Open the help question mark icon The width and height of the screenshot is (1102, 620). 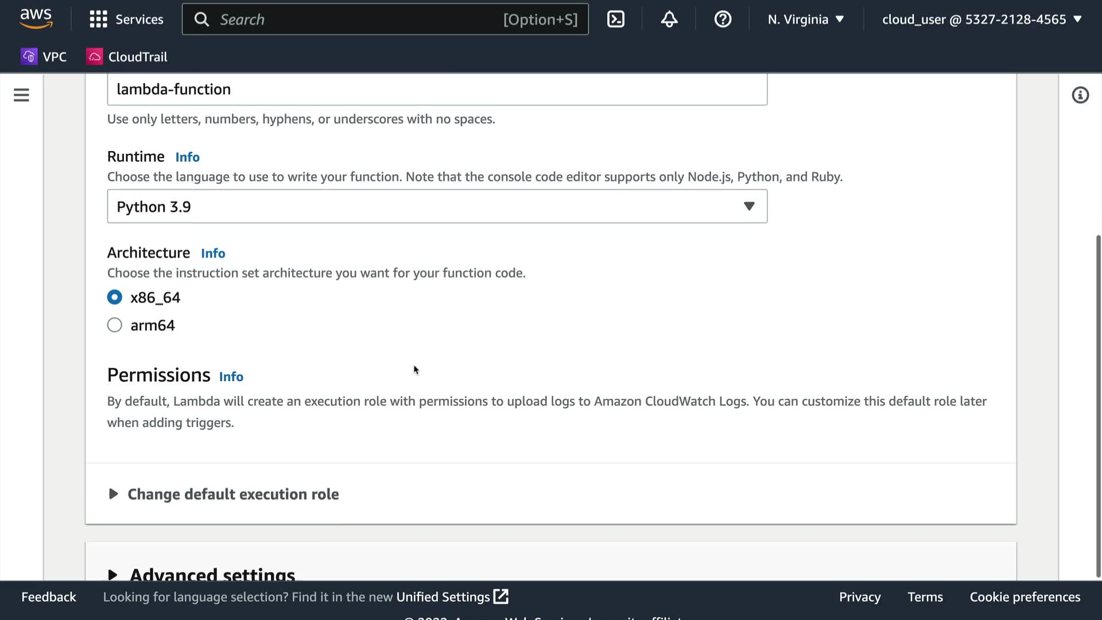pos(722,20)
